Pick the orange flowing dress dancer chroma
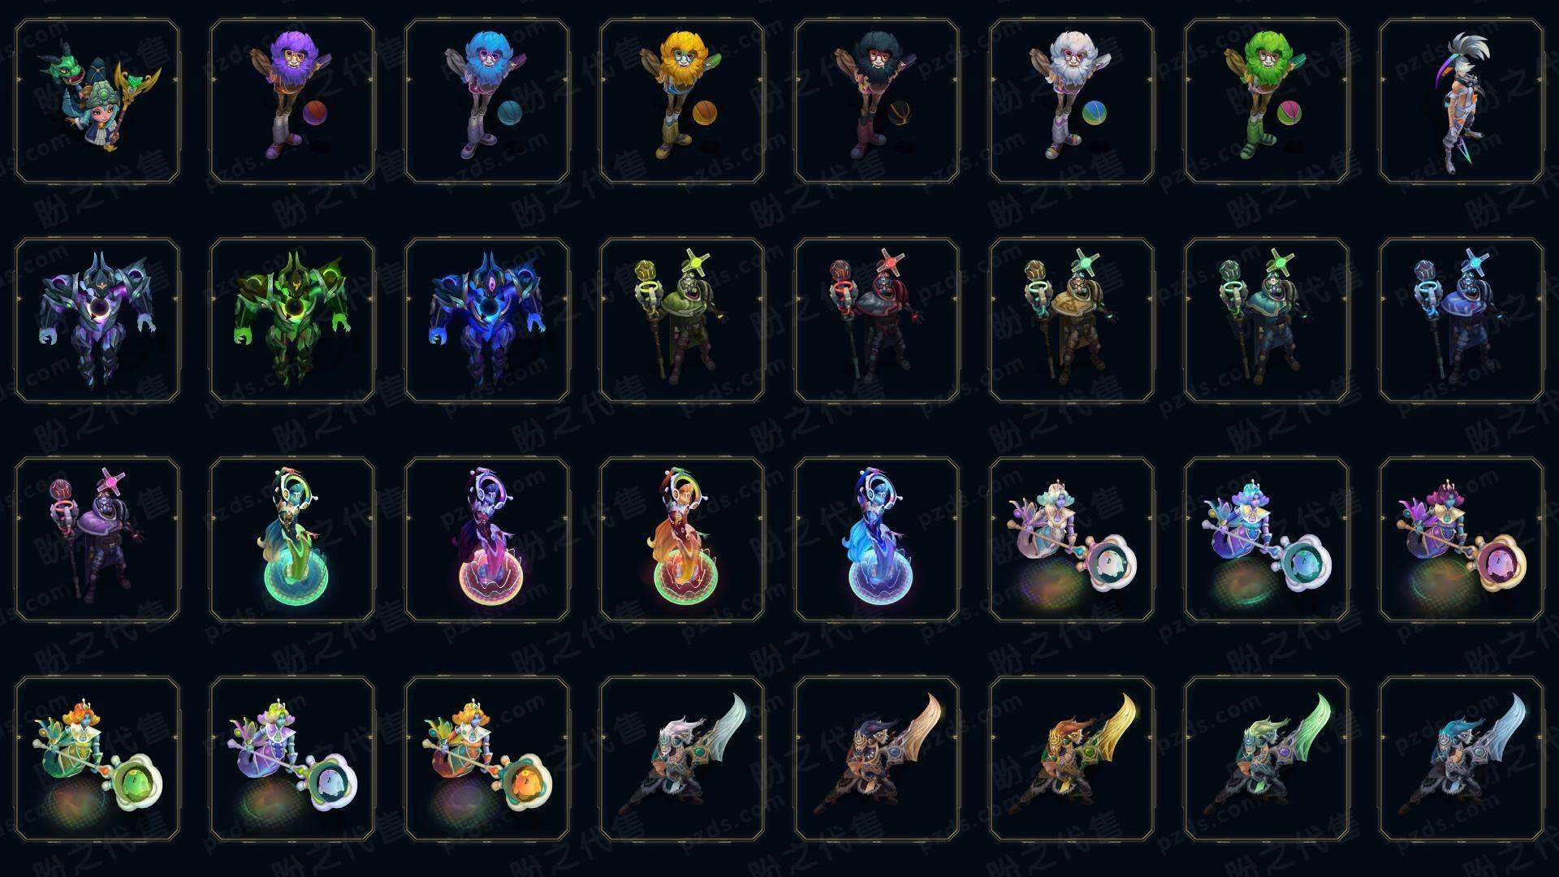The image size is (1559, 877). 682,539
